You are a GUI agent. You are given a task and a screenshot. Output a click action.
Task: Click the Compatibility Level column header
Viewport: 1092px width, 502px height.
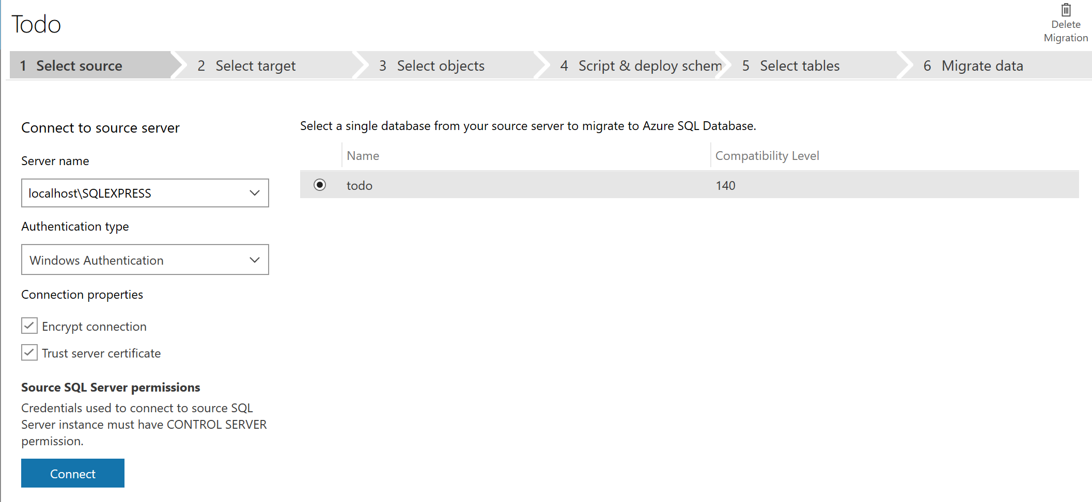[x=767, y=155]
